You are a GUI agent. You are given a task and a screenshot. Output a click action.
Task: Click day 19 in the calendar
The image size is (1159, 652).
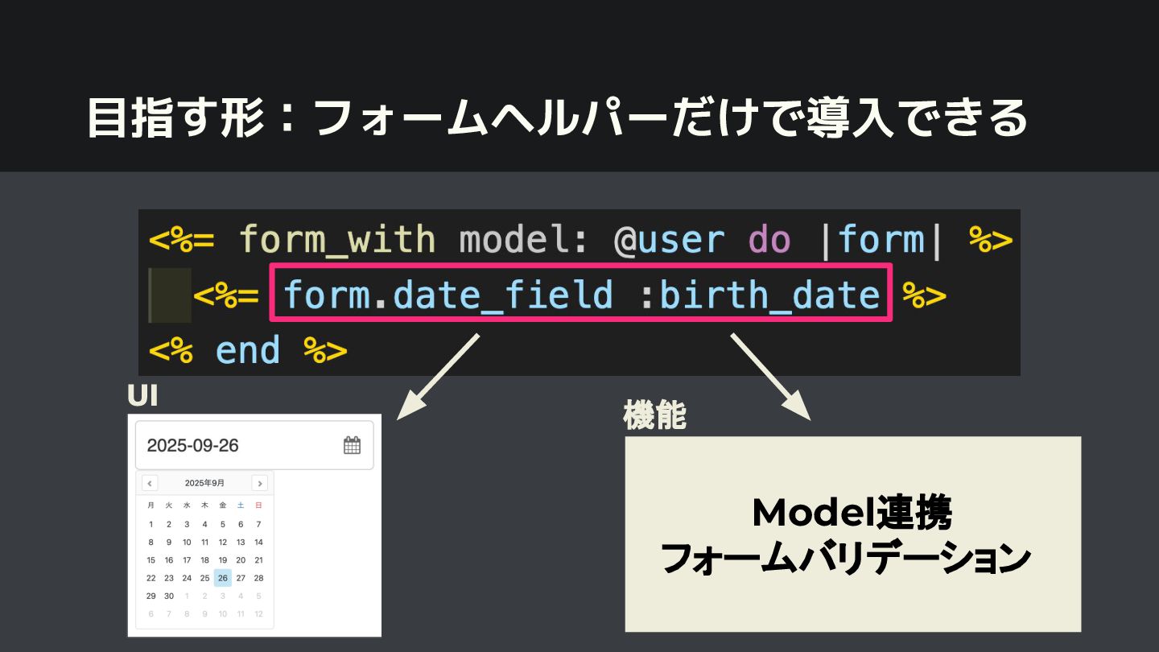coord(223,560)
